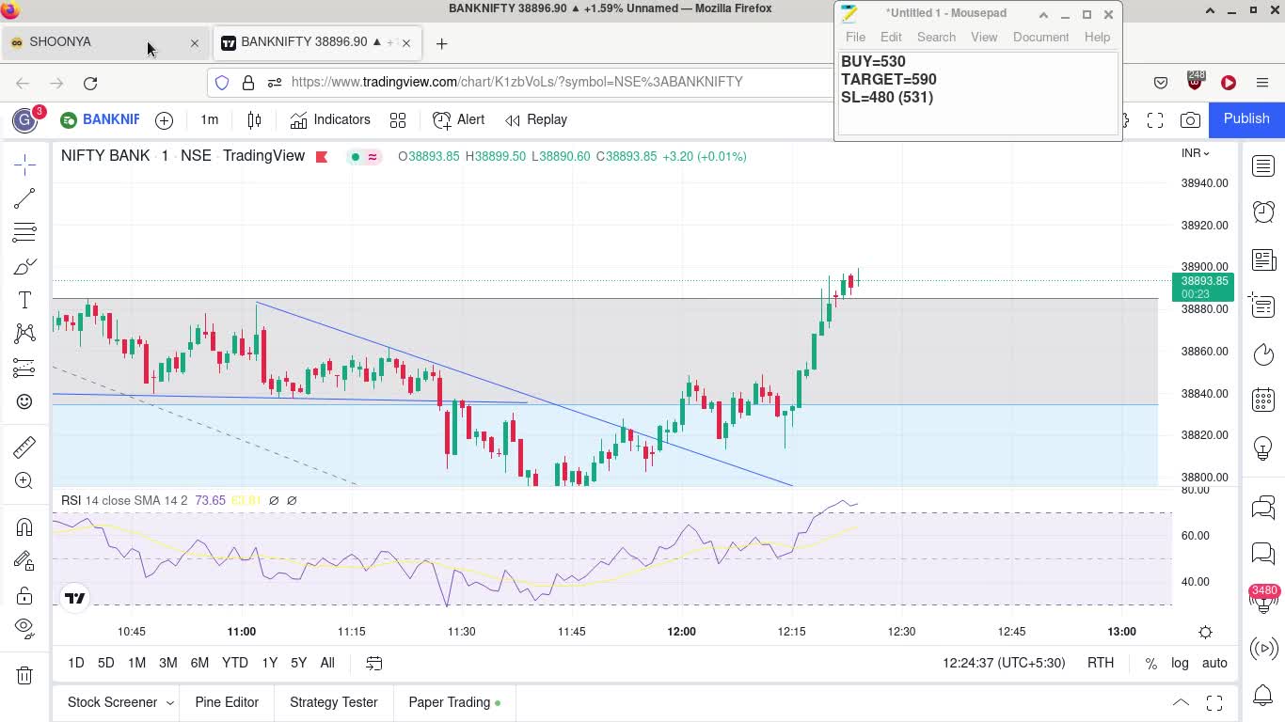
Task: Toggle lock all drawing tools
Action: point(24,595)
